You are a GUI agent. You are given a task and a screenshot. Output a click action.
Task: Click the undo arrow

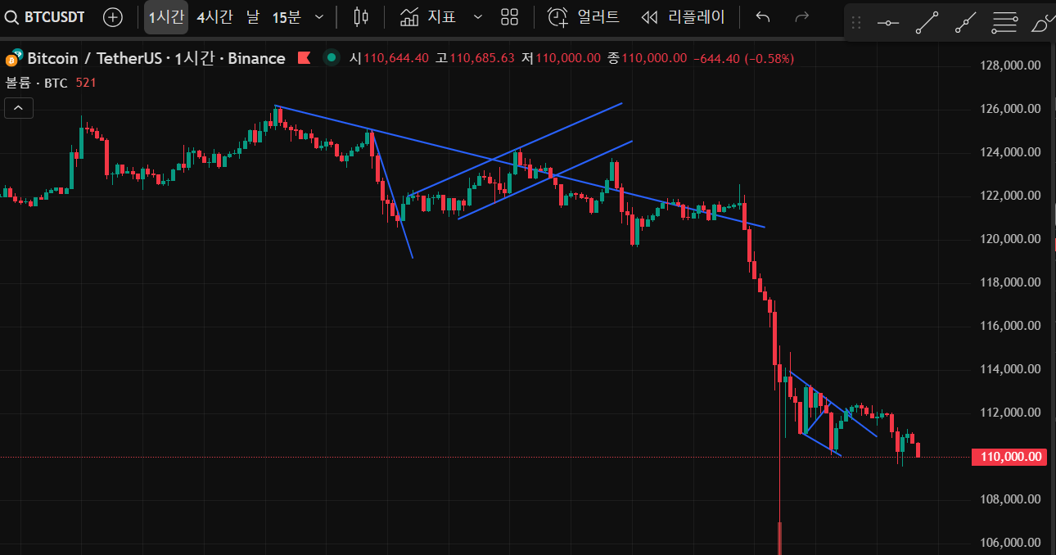763,17
